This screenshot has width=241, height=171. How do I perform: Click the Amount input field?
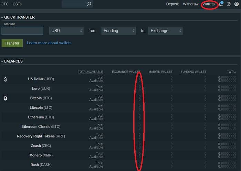click(x=22, y=30)
